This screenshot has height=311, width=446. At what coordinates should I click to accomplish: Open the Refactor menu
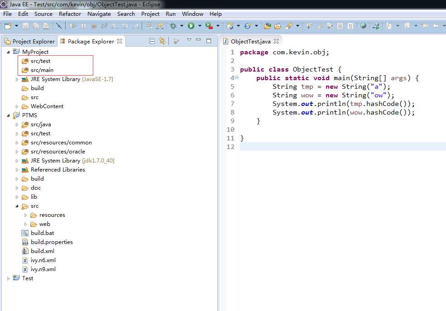click(70, 14)
